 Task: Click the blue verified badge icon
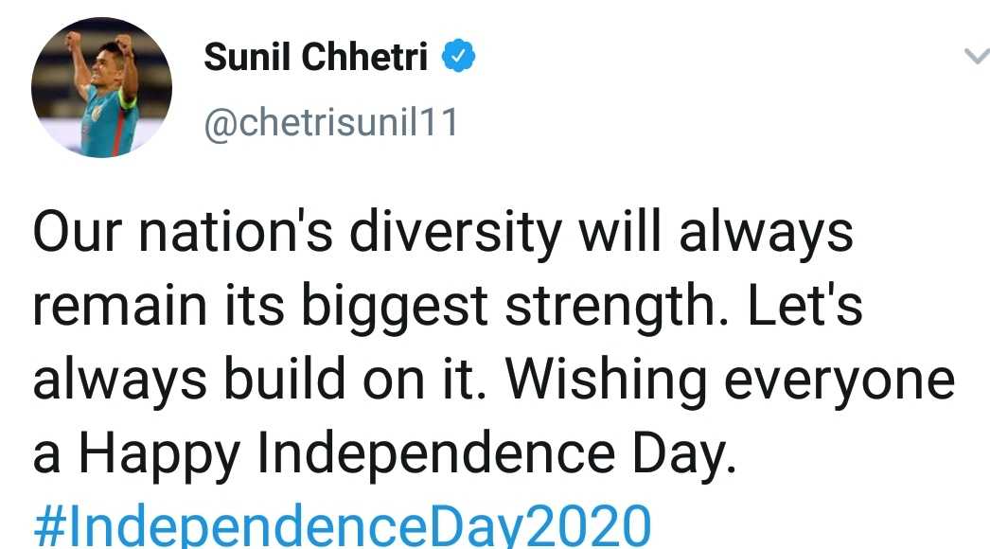pos(458,56)
